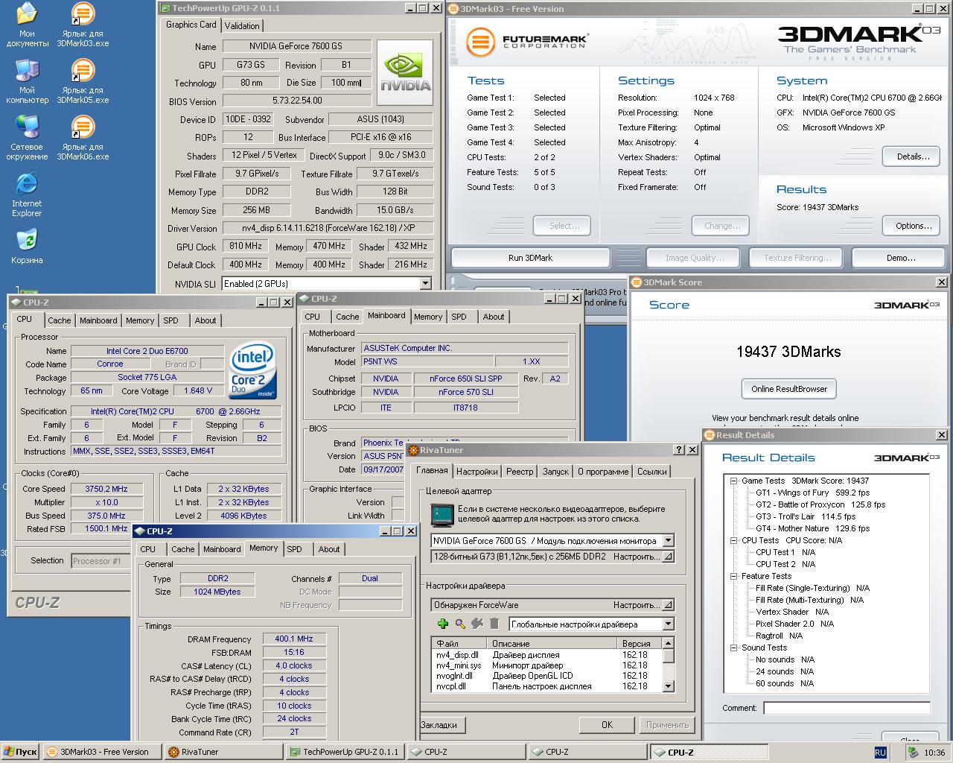The image size is (953, 763).
Task: Click the green plus icon in RivaTuner
Action: 442,624
